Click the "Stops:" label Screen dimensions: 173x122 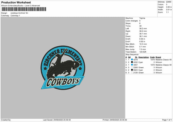(128, 23)
